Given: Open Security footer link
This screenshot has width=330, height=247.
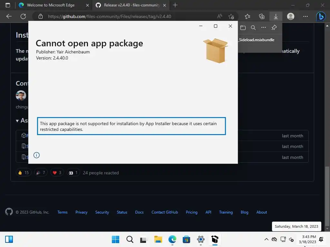Looking at the screenshot, I should 102,212.
